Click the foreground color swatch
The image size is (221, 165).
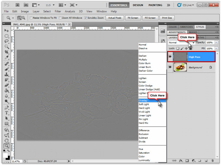click(x=5, y=155)
